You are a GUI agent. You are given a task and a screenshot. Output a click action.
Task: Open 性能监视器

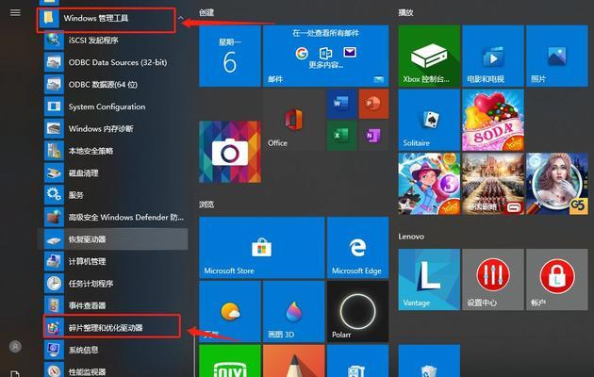[114, 370]
